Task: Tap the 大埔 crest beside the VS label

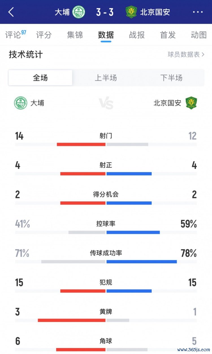Action: 21,103
